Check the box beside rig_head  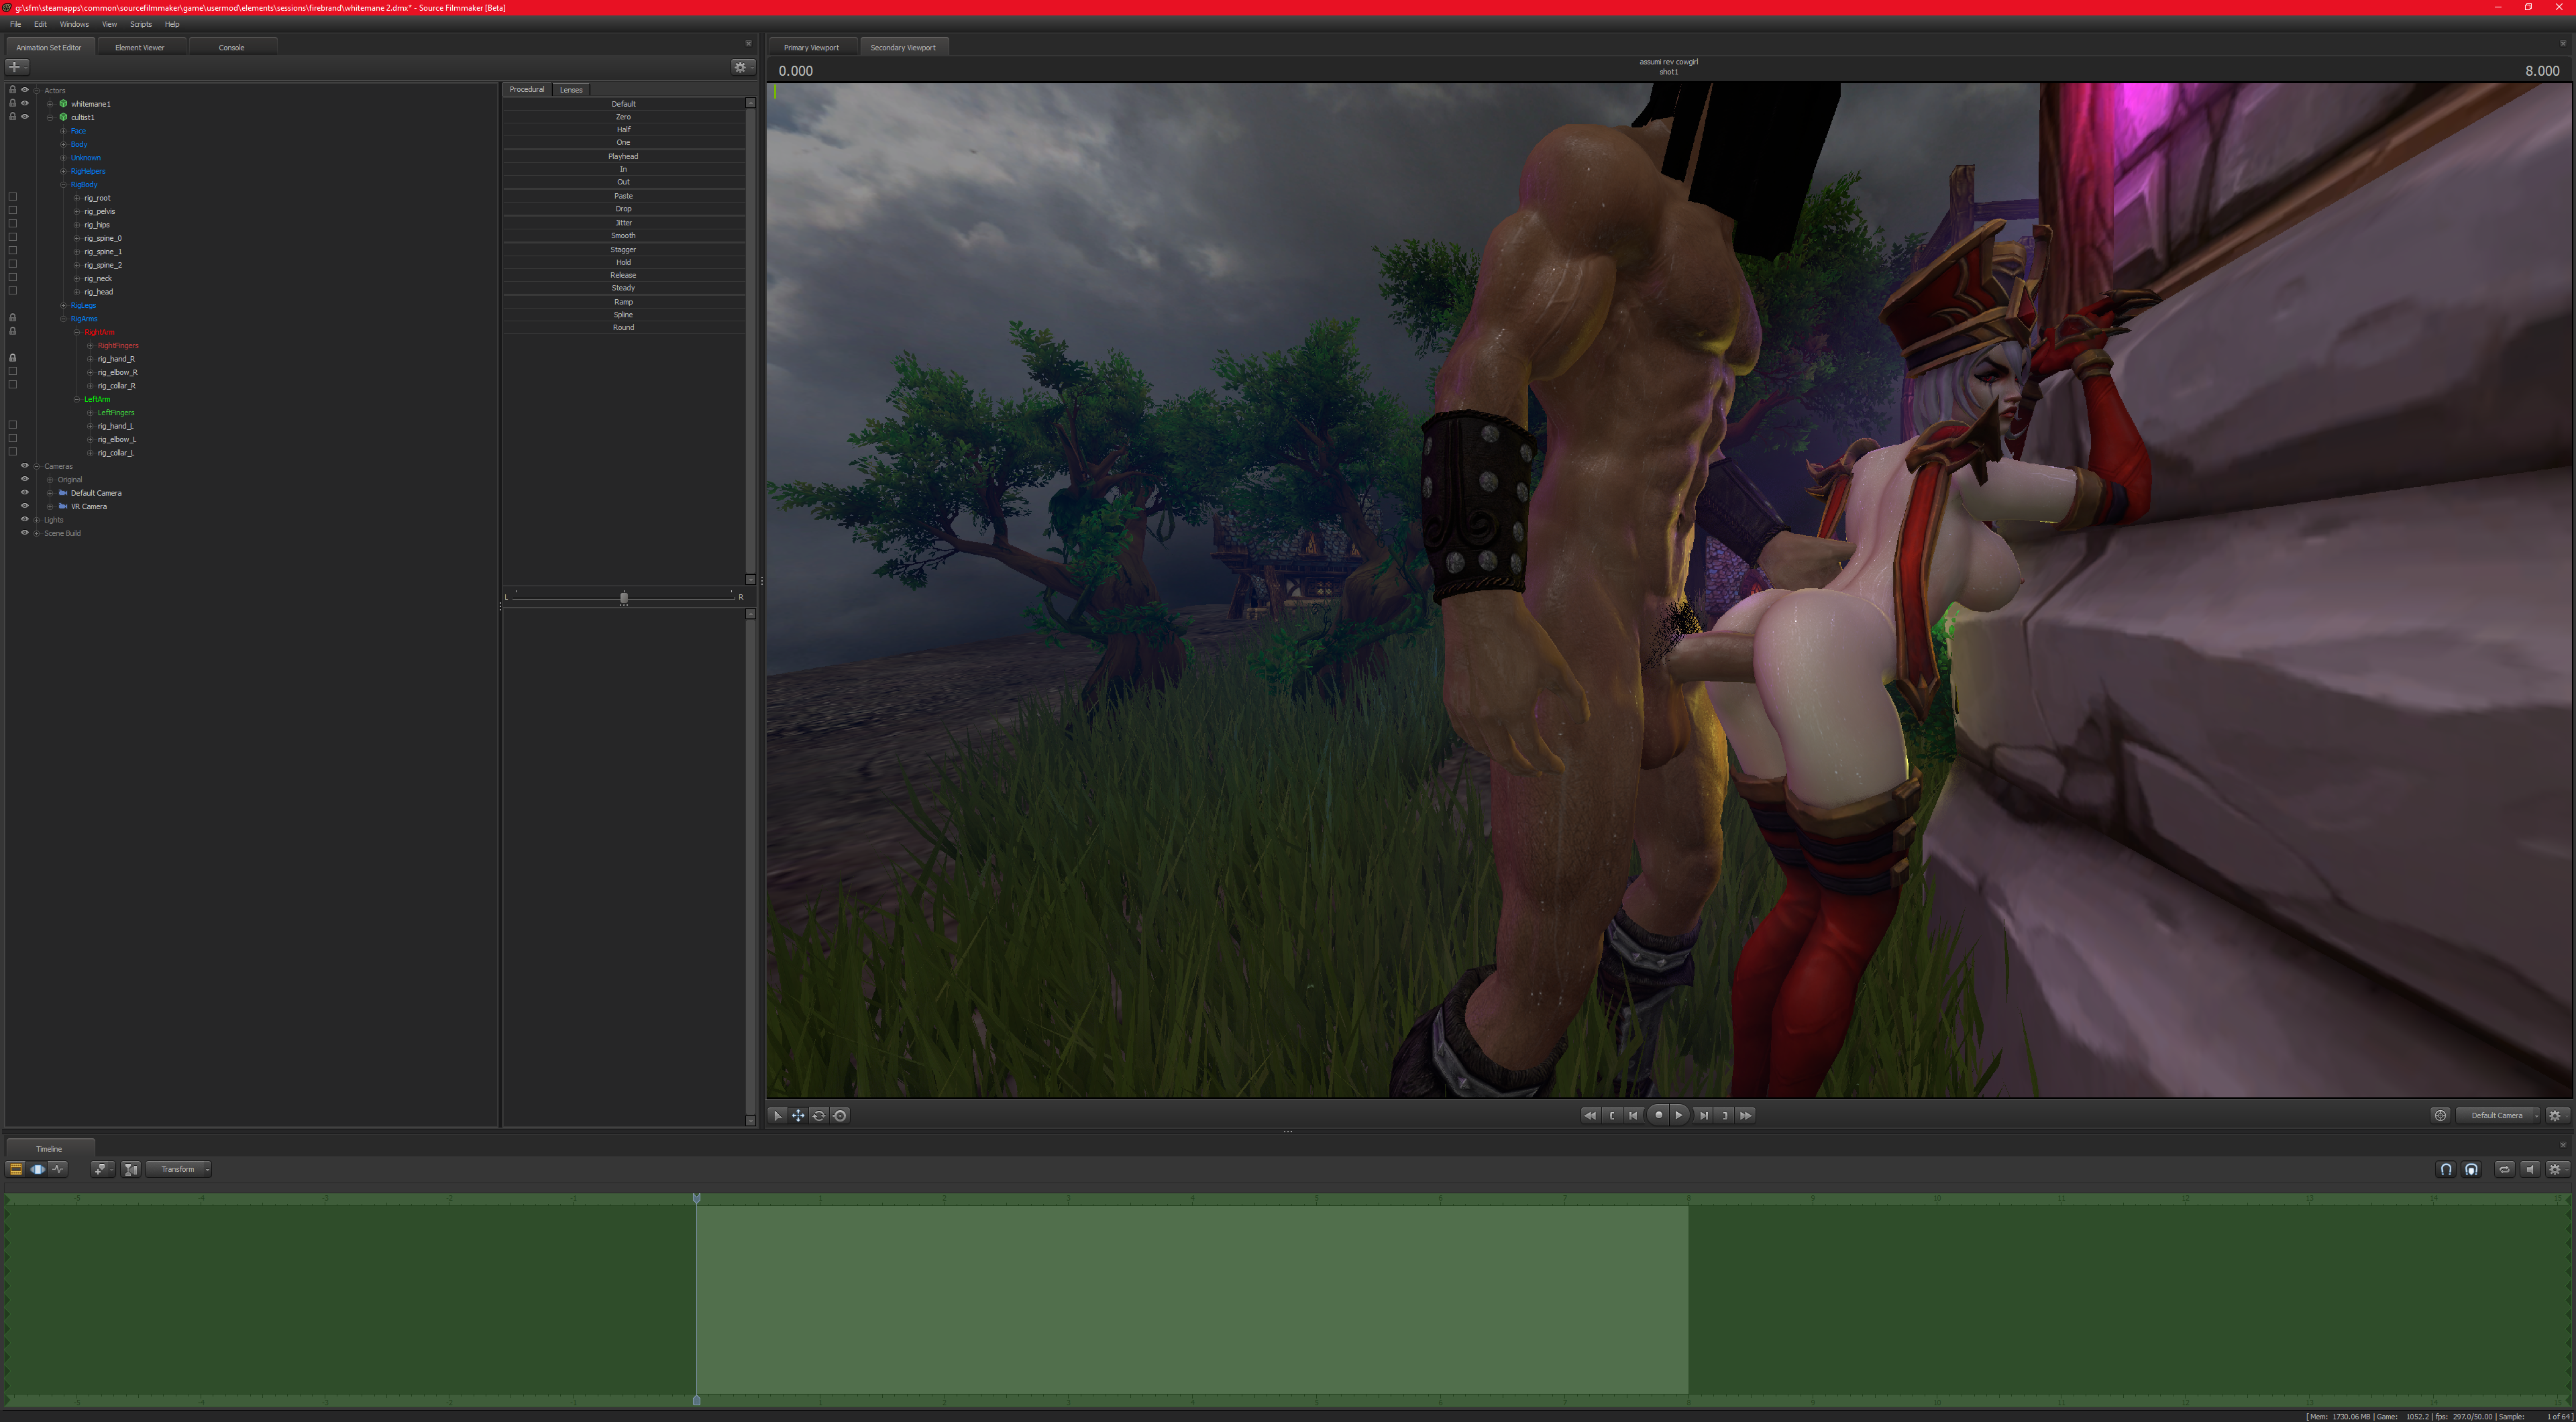[x=13, y=291]
